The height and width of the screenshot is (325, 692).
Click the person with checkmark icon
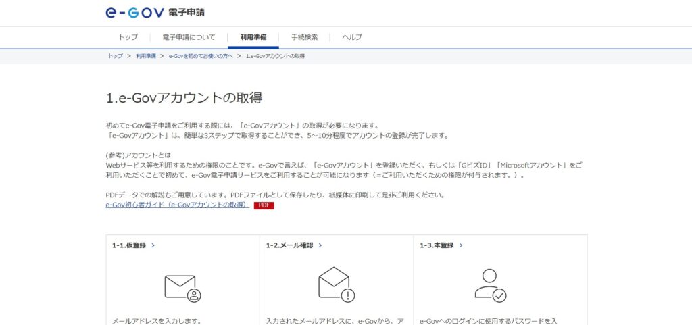[491, 285]
